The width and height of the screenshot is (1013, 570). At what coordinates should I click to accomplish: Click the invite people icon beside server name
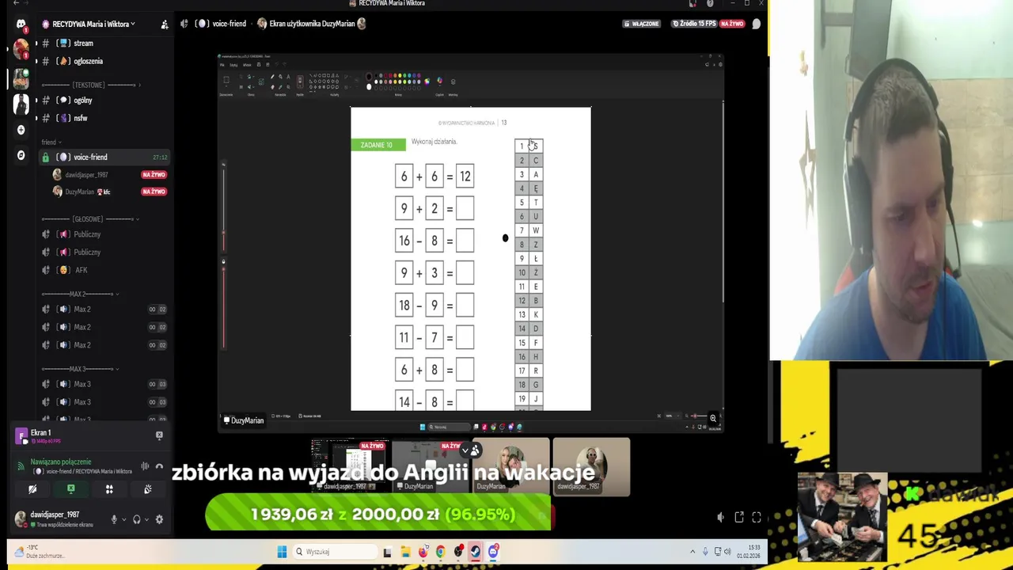pyautogui.click(x=164, y=25)
